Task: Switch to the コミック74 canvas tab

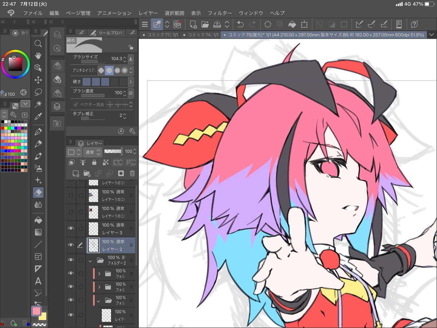Action: [200, 35]
